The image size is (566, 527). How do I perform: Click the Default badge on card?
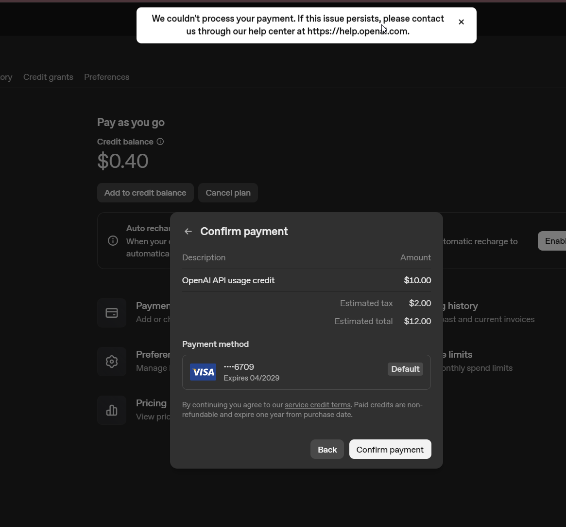[x=405, y=369]
